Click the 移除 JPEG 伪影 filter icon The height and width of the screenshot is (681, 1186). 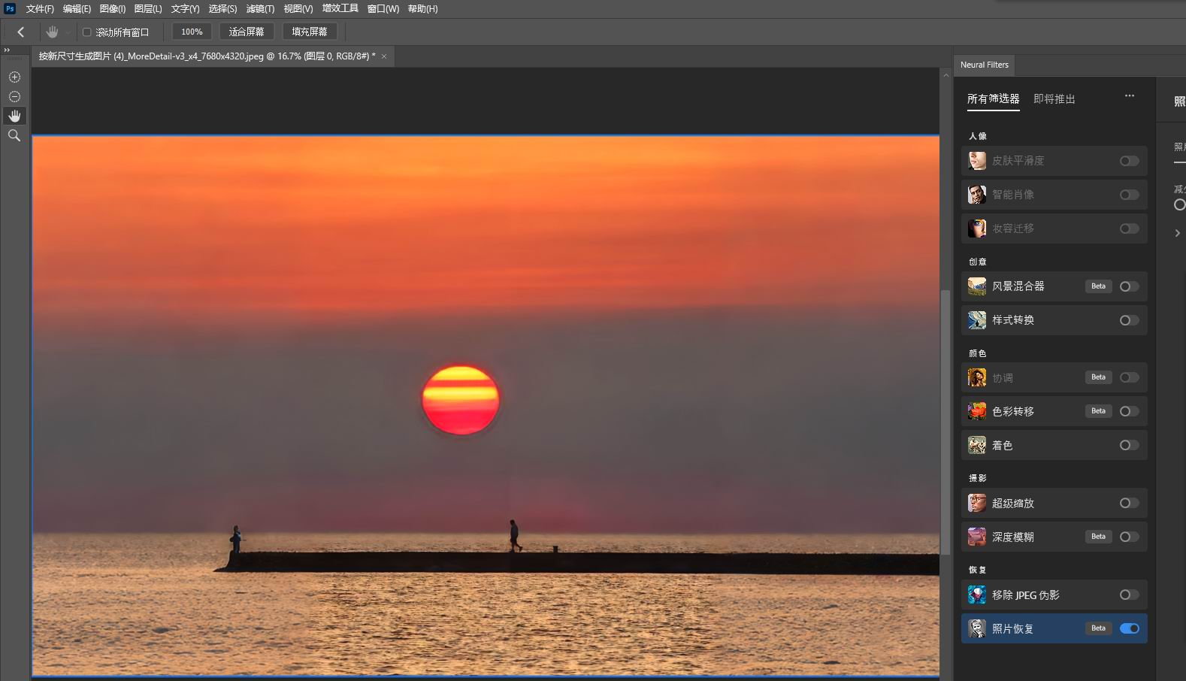click(x=976, y=595)
